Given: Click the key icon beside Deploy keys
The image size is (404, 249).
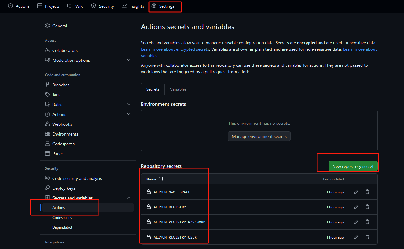Looking at the screenshot, I should coord(47,188).
